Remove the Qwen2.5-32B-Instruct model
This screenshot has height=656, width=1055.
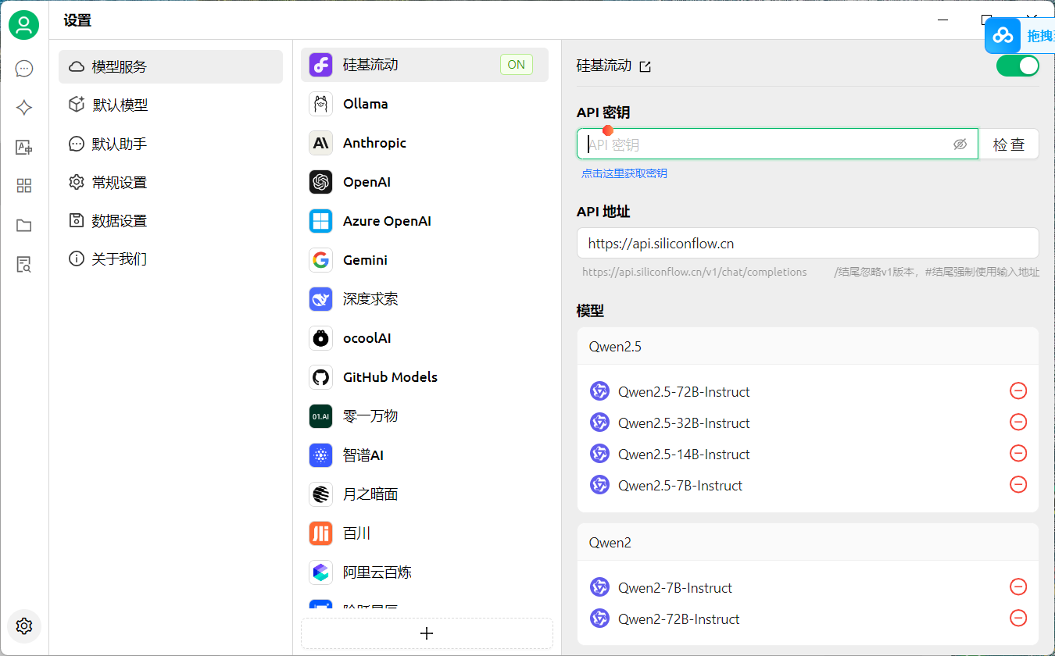click(1018, 422)
